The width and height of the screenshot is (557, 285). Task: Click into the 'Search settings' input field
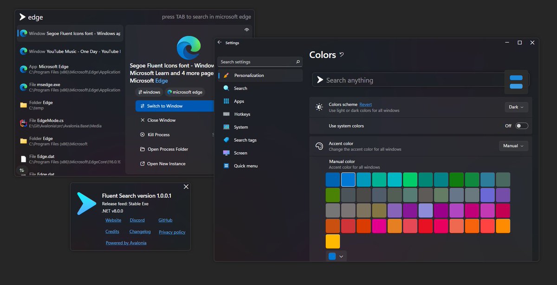pyautogui.click(x=260, y=62)
